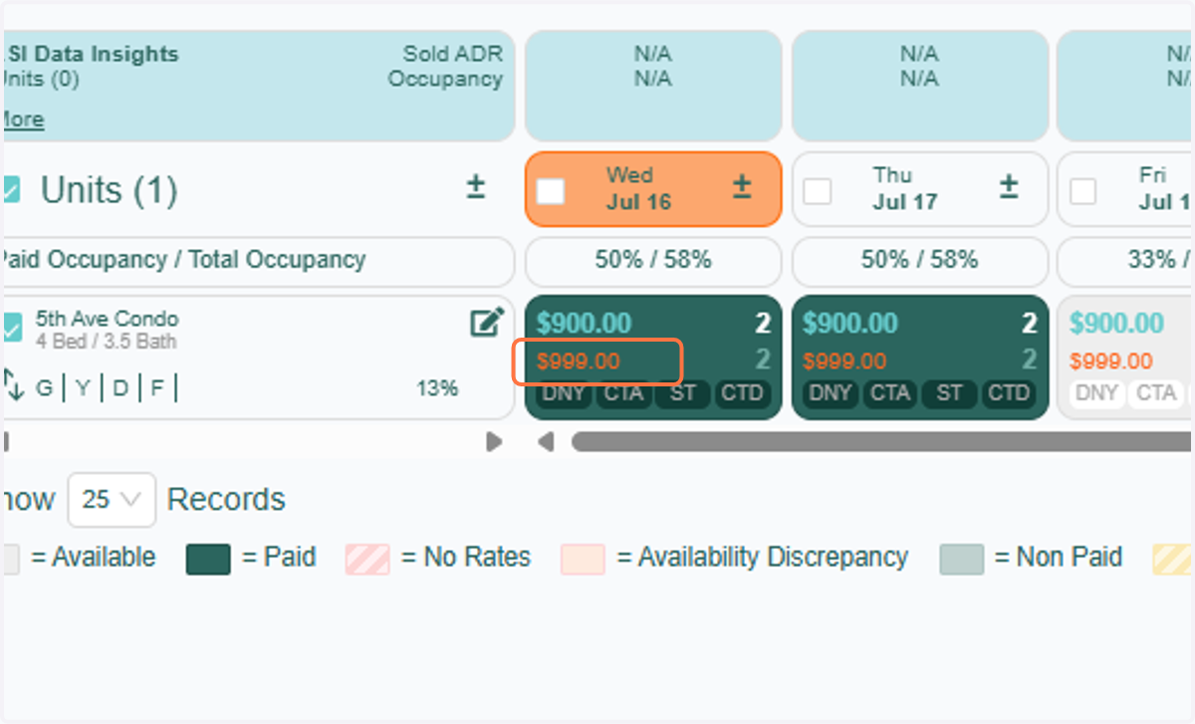
Task: Tick the Wed Jul 16 checkbox
Action: pos(551,190)
